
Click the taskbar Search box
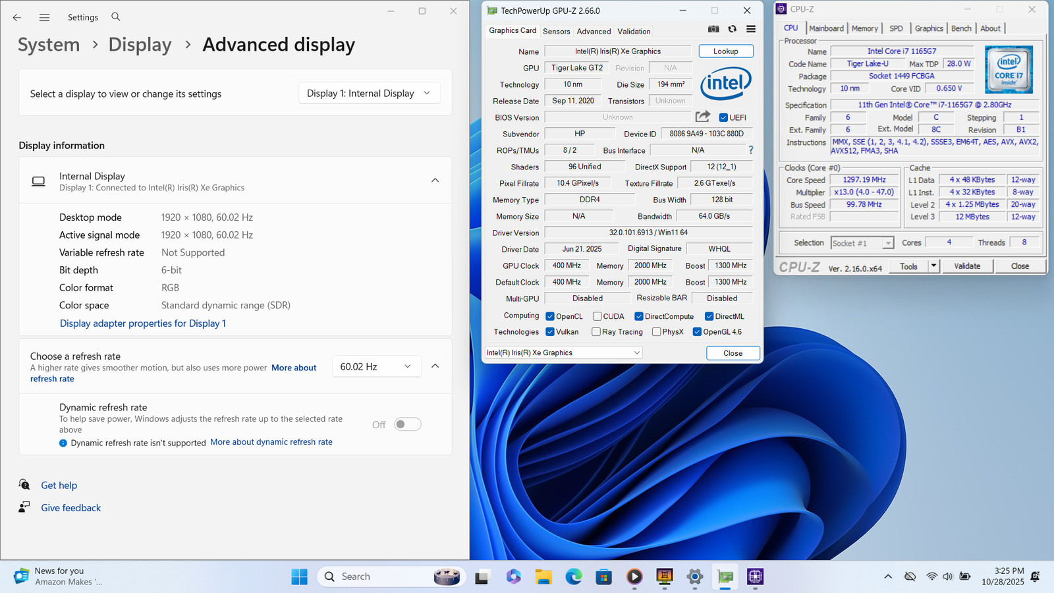pos(391,577)
